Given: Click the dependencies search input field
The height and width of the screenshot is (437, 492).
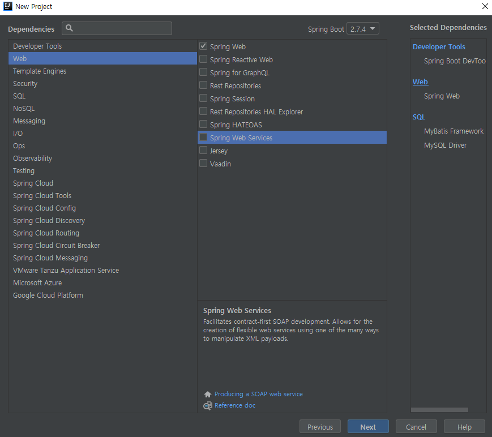Looking at the screenshot, I should 117,28.
